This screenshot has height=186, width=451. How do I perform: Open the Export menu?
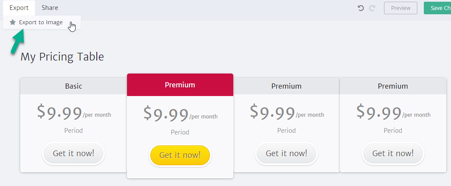click(x=19, y=8)
